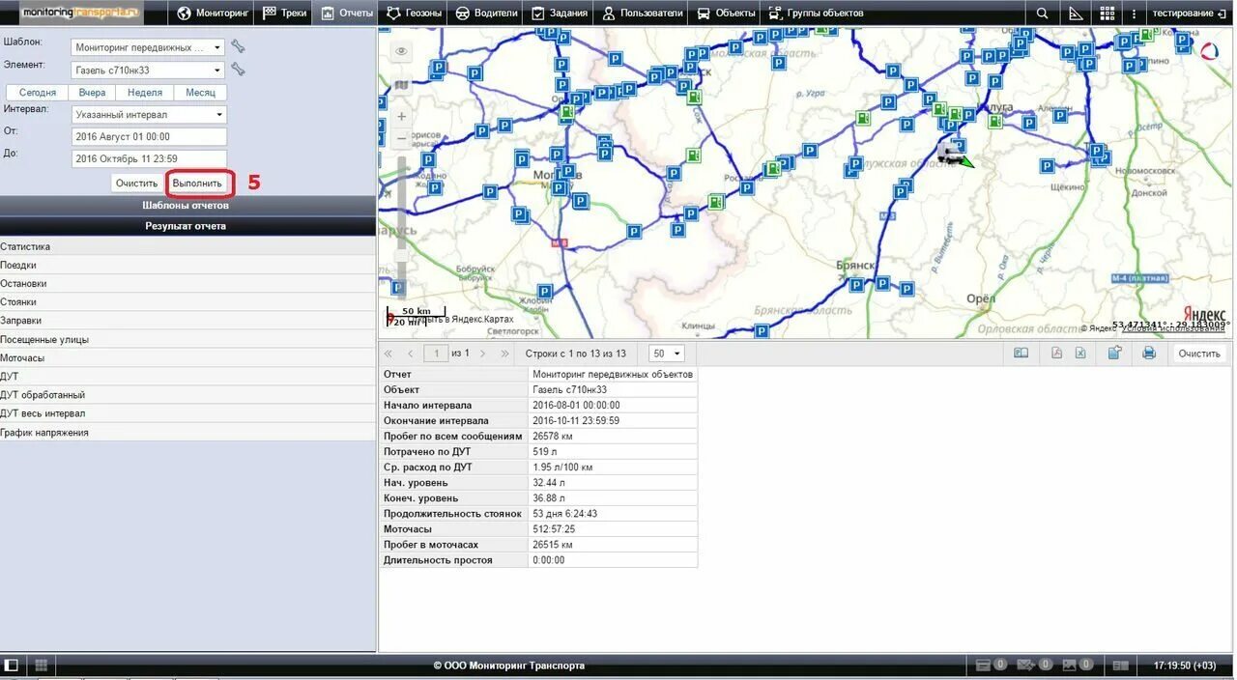Click the До date input field

(149, 158)
